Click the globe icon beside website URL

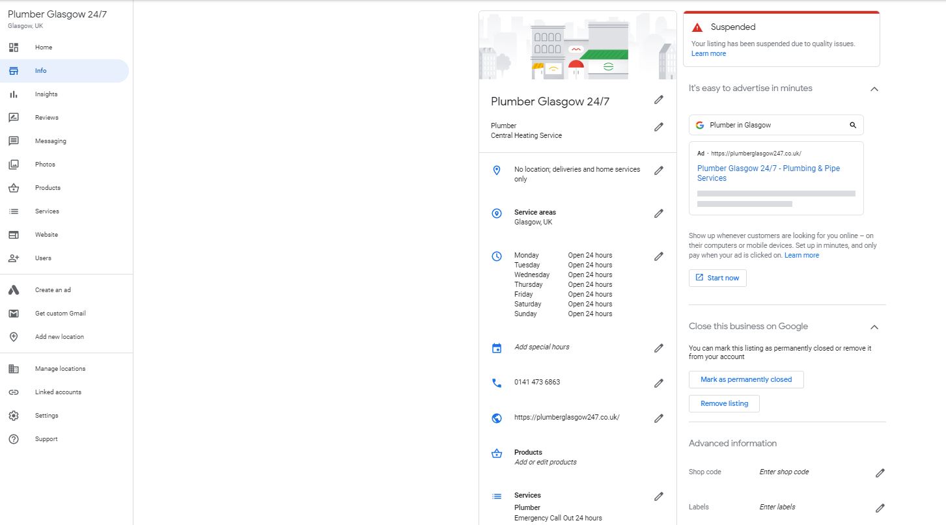click(497, 418)
